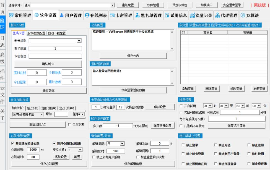The height and width of the screenshot is (170, 270).
Task: Toggle the 禁止登录 checkbox
Action: (183, 145)
